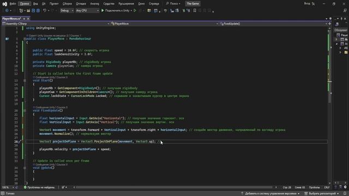Viewport: 349px width, 196px height.
Task: Collapse the Start() method block
Action: pos(25,81)
